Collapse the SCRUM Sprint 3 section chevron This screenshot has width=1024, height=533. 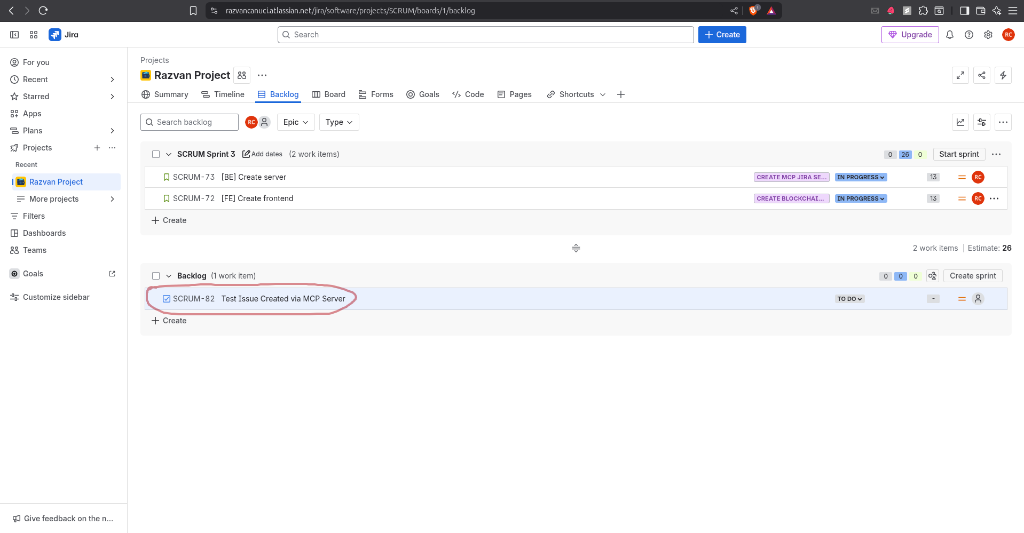click(x=169, y=154)
